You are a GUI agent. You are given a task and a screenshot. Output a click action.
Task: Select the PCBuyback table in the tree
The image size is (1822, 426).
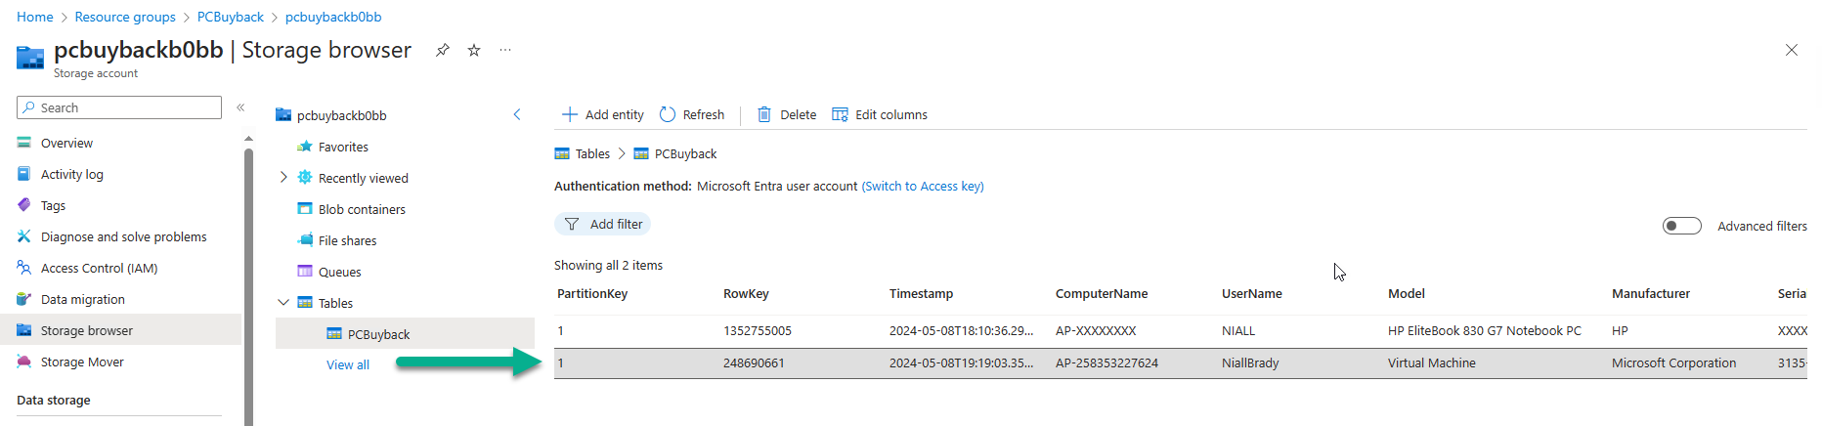point(405,333)
